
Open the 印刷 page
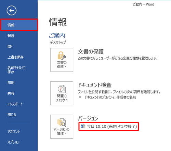pyautogui.click(x=11, y=83)
